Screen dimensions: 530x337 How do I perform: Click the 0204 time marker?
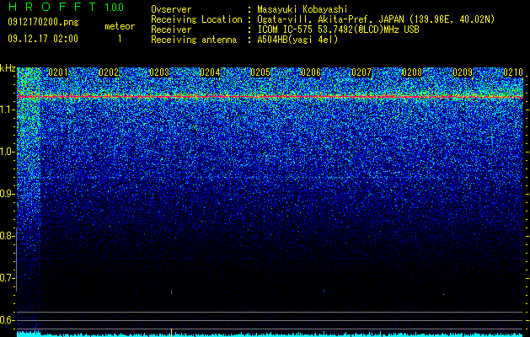pyautogui.click(x=210, y=72)
